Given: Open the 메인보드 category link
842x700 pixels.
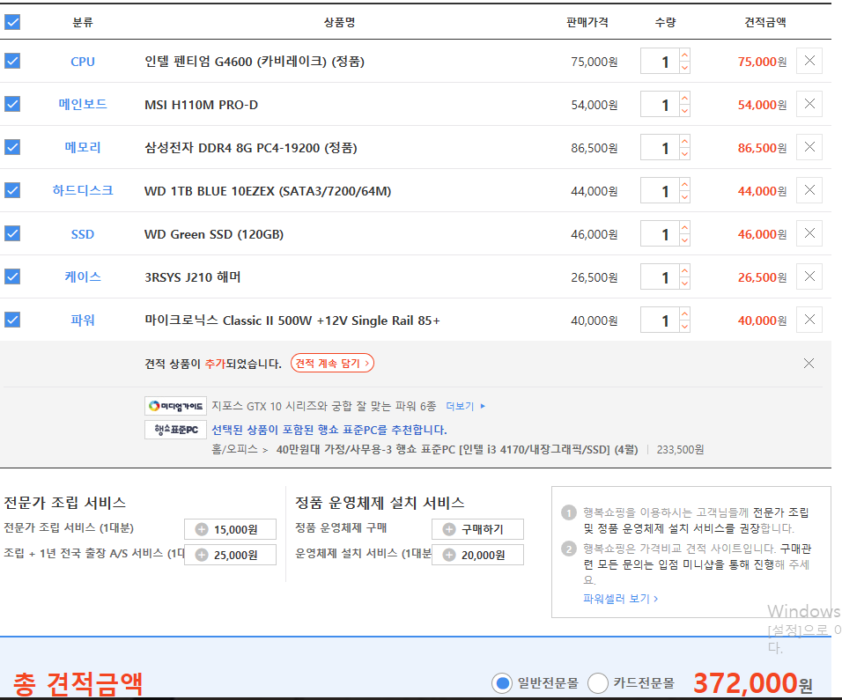Looking at the screenshot, I should 83,104.
